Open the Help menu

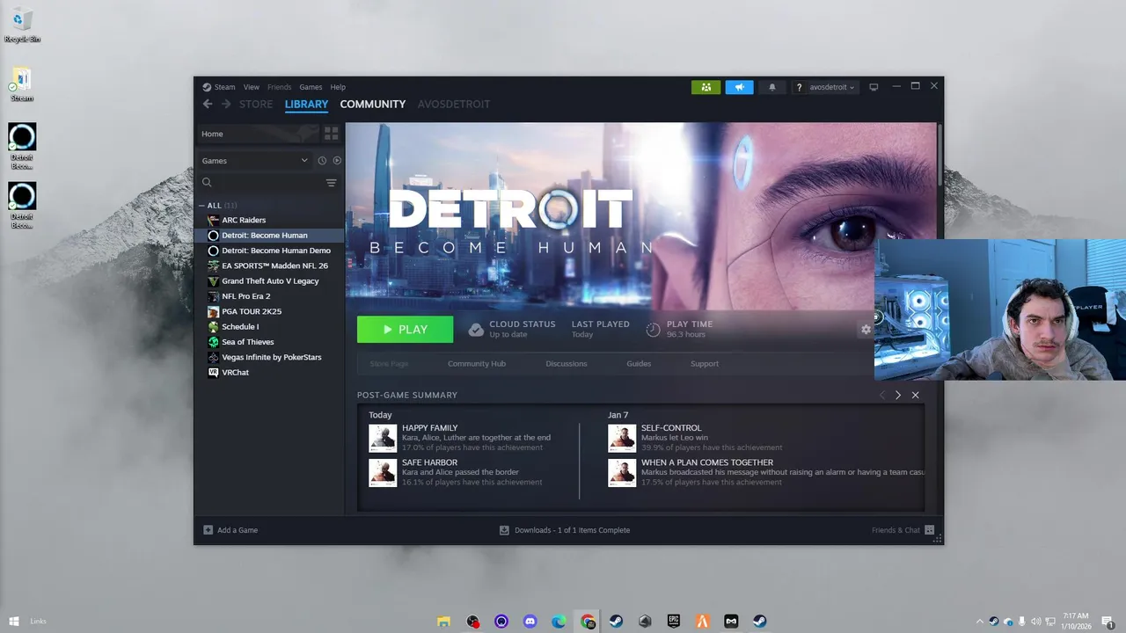click(x=338, y=87)
